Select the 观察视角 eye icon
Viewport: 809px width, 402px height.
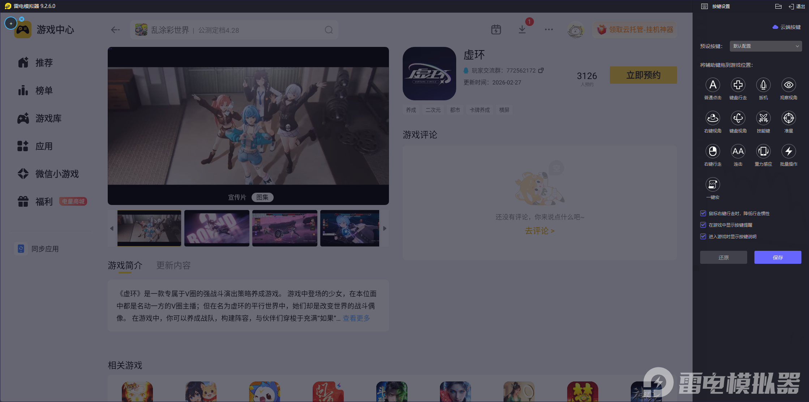788,85
